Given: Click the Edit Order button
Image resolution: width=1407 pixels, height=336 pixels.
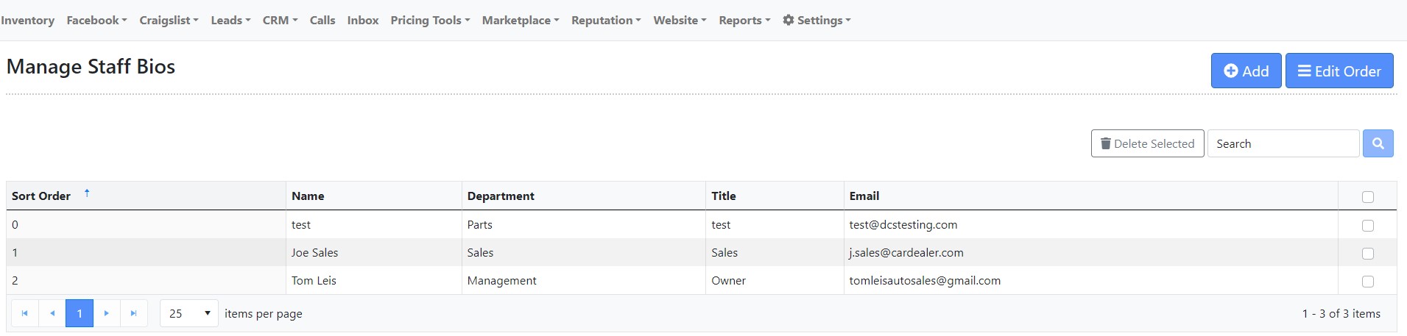Looking at the screenshot, I should click(x=1339, y=71).
